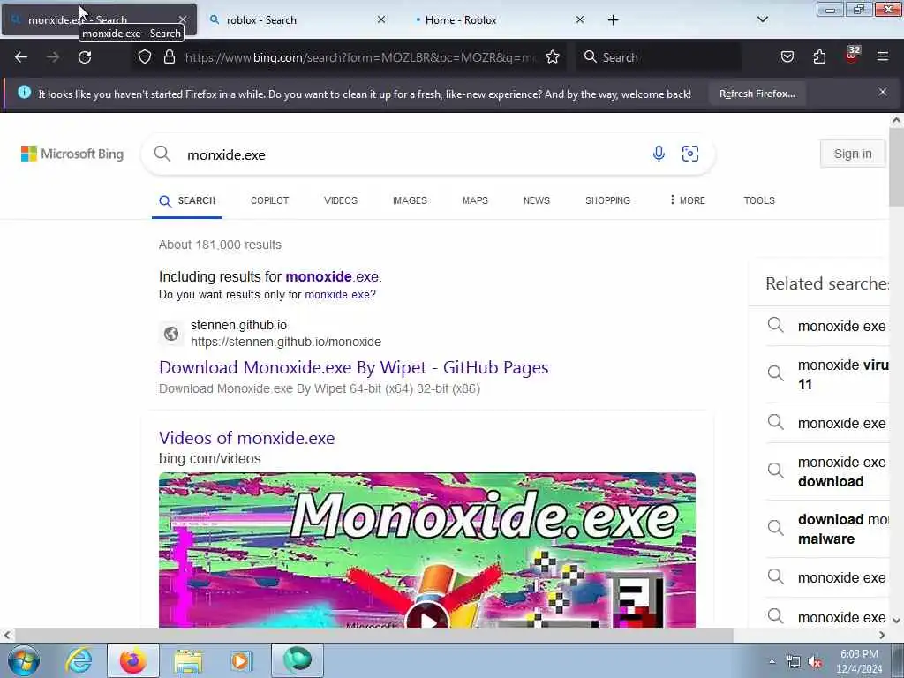Click the bold monoxide.exe suggestion link
This screenshot has height=678, width=904.
[332, 276]
